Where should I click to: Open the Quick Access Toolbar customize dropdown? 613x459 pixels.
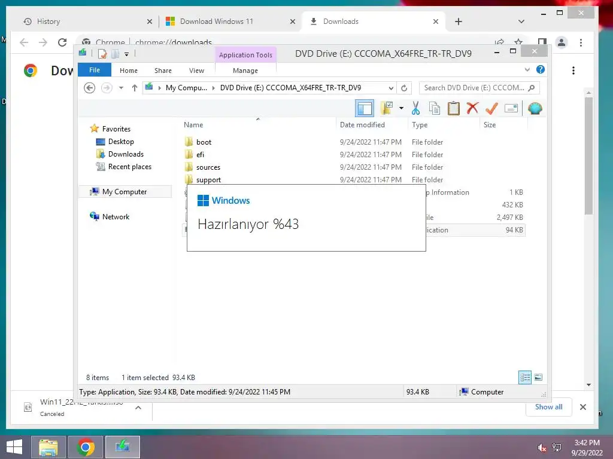pos(126,54)
